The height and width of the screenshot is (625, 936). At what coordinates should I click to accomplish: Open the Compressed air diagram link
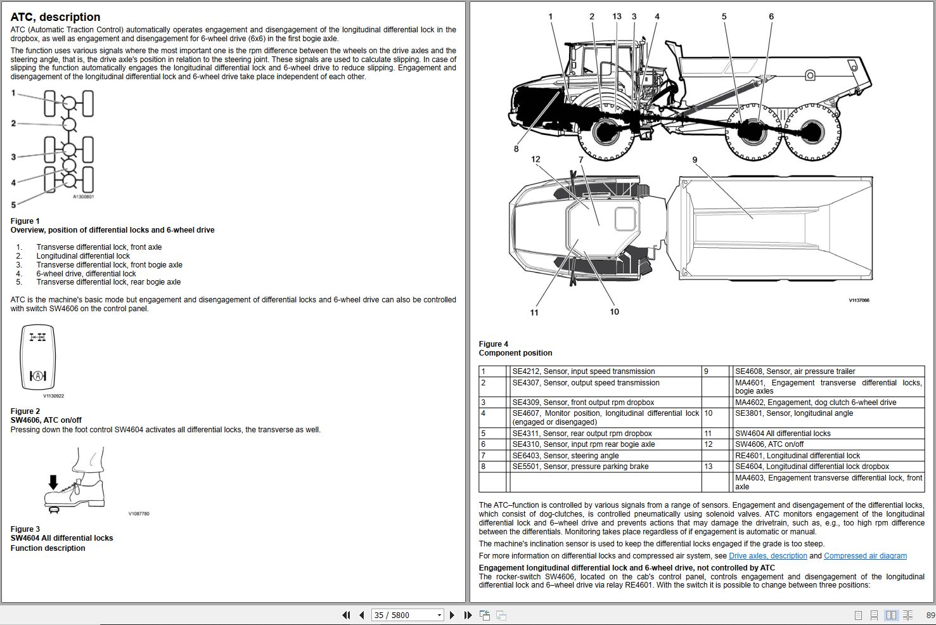865,556
